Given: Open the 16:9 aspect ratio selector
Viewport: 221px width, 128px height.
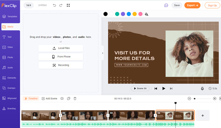Looking at the screenshot, I should (28, 5).
